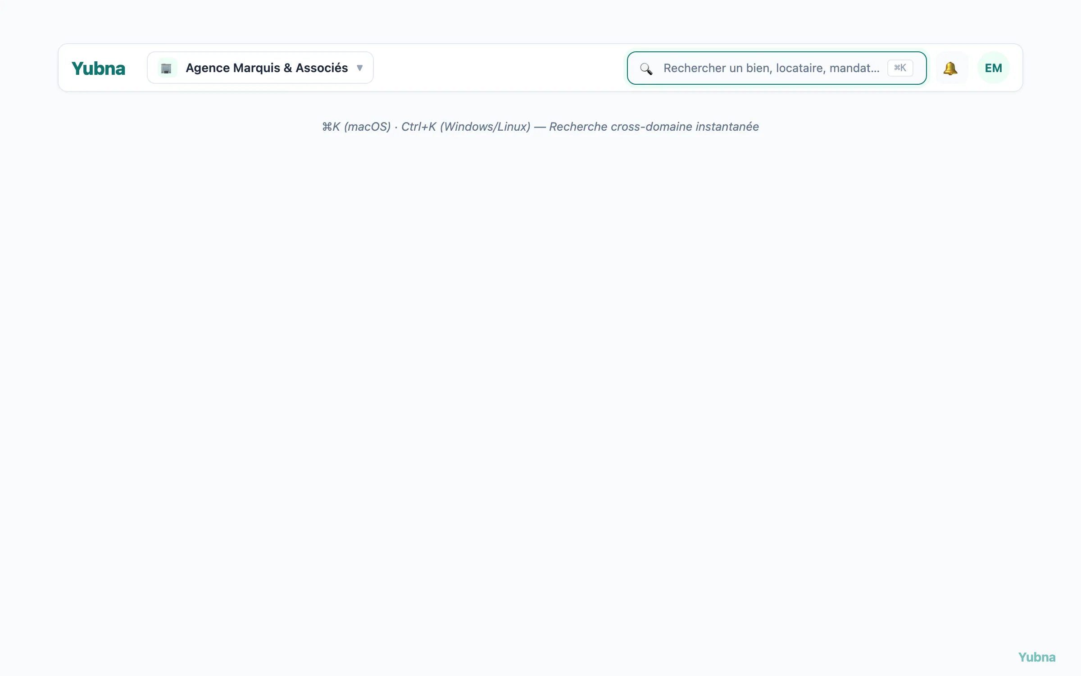
Task: Click the building icon beside agency name
Action: coord(167,68)
